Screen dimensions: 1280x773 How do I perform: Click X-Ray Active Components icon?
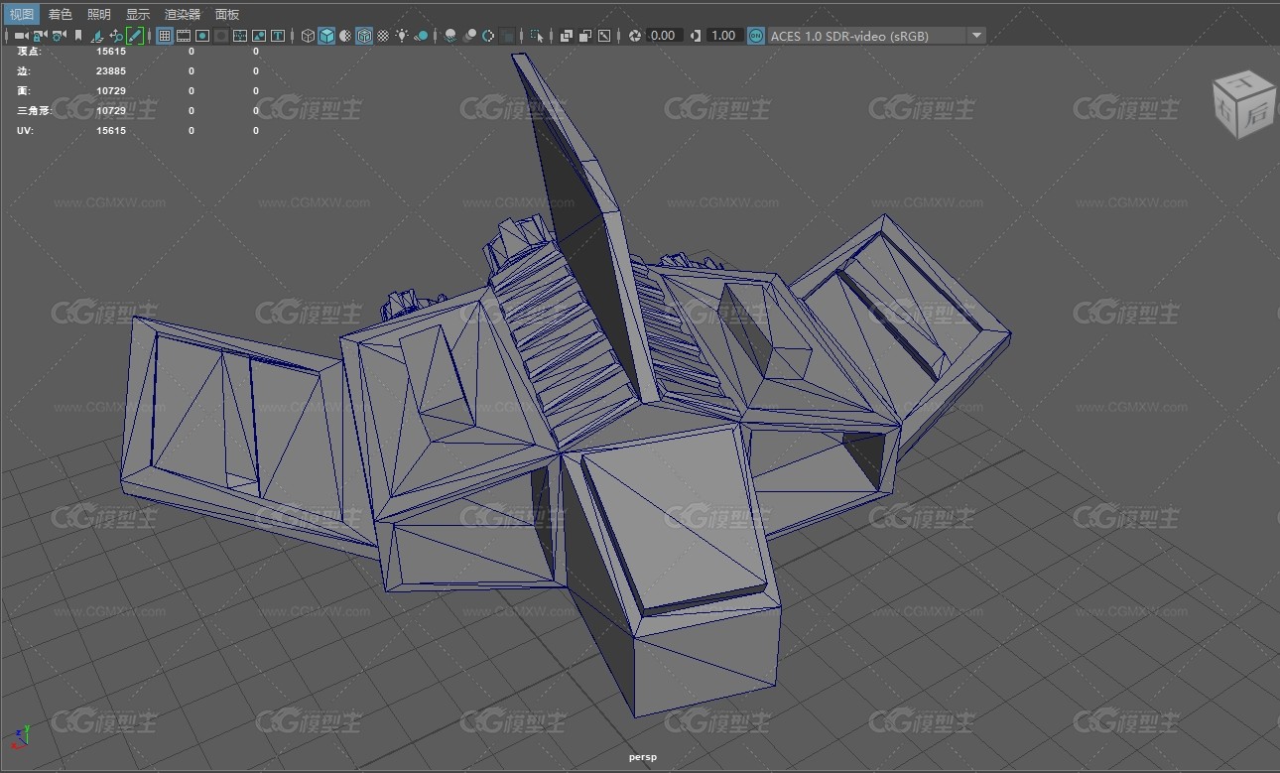pyautogui.click(x=585, y=36)
